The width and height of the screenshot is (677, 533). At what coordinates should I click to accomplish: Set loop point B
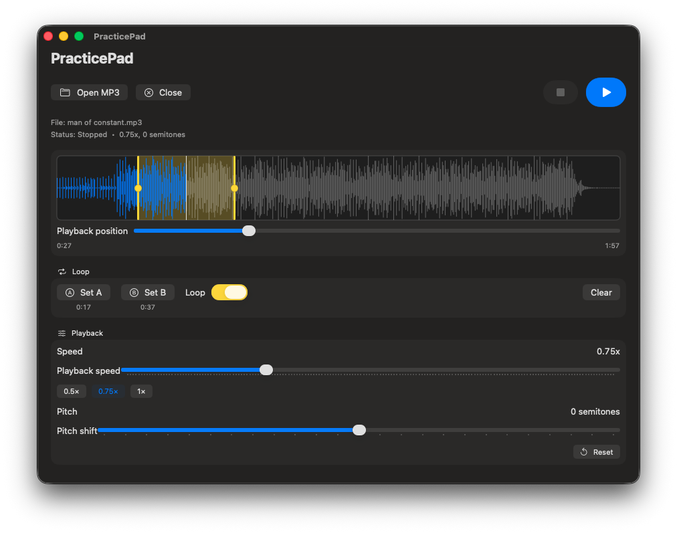[148, 292]
